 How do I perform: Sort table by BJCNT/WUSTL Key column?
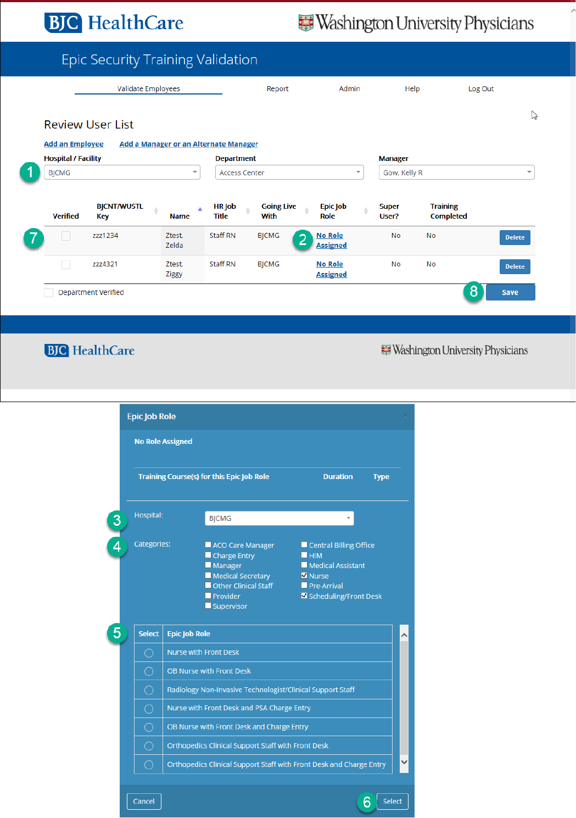pos(156,211)
